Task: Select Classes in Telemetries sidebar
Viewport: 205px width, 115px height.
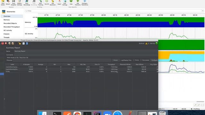Action: [x=6, y=34]
